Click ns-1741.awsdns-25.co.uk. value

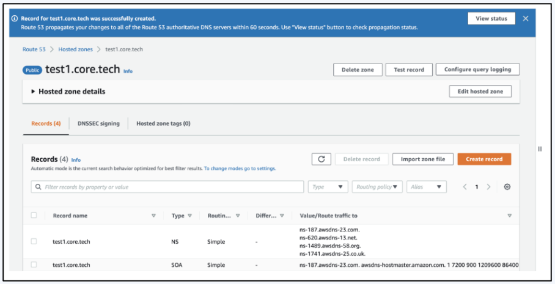pos(333,253)
